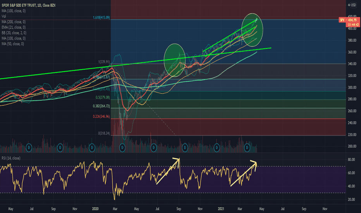Viewport: 361px width, 213px height.
Task: Click the 0.382(264.72) Fibonacci label
Action: [101, 106]
